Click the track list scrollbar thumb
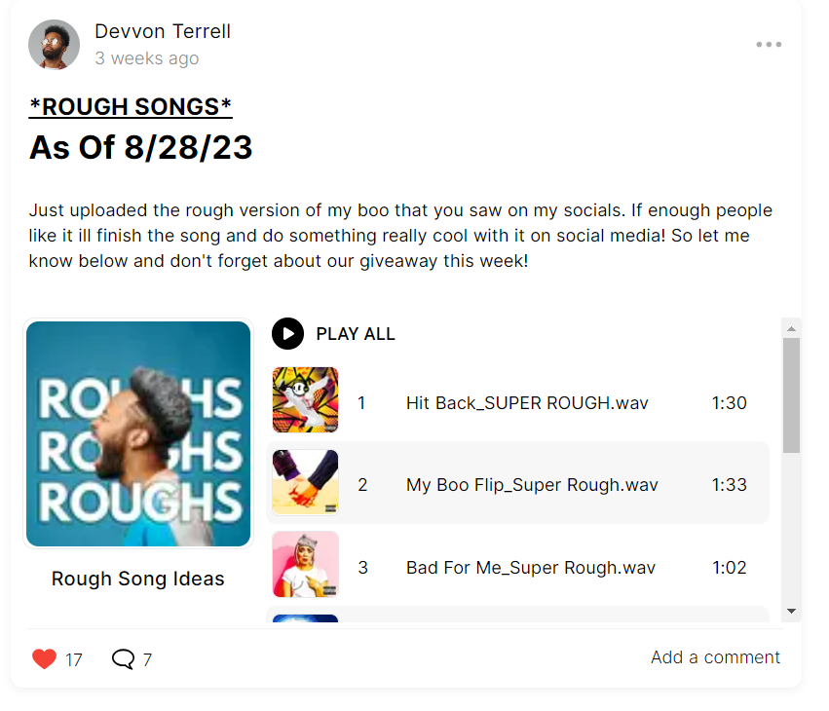 791,394
